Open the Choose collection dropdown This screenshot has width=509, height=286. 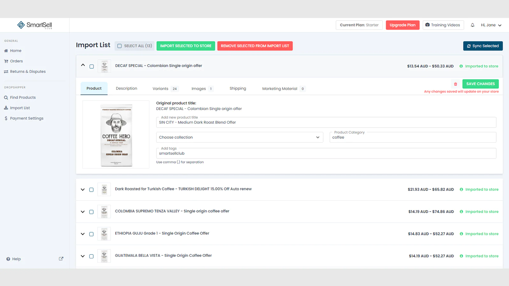240,137
